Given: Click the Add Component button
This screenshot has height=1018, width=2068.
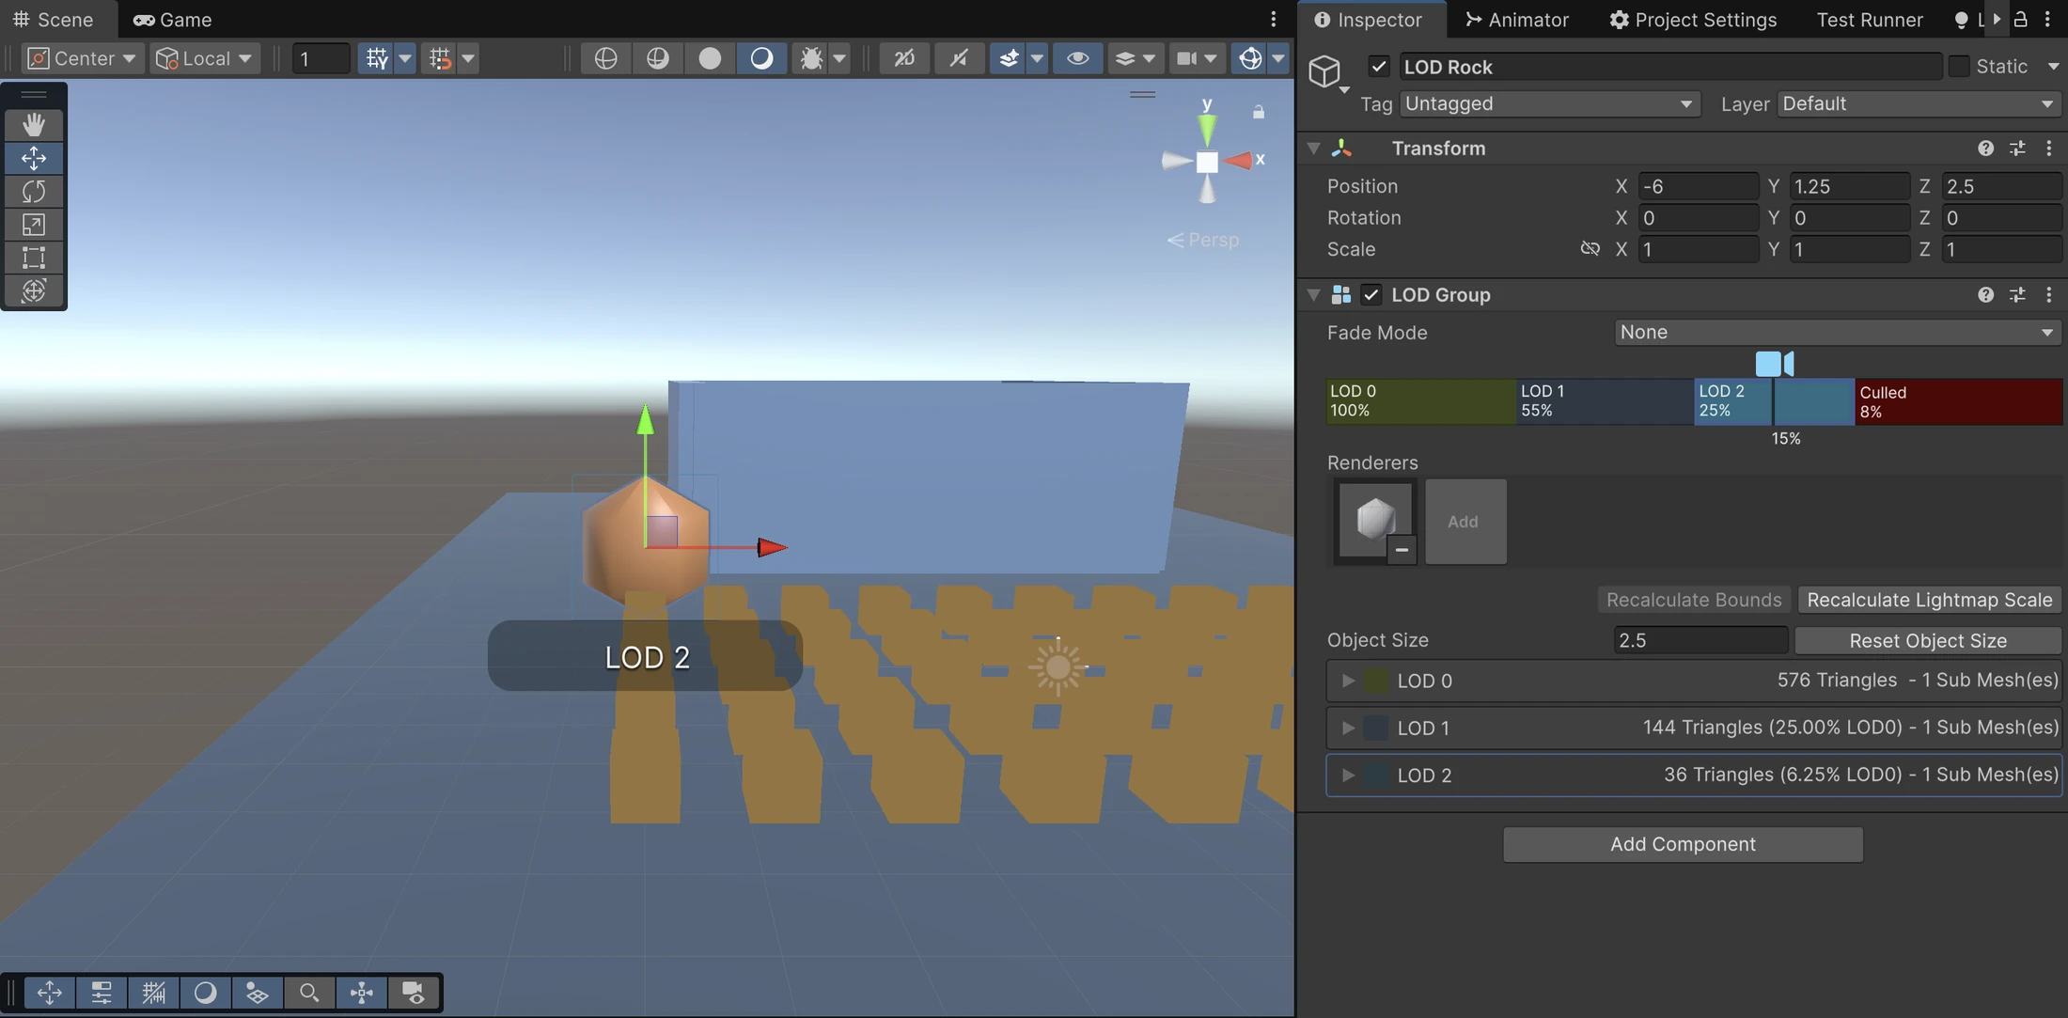Looking at the screenshot, I should 1683,844.
